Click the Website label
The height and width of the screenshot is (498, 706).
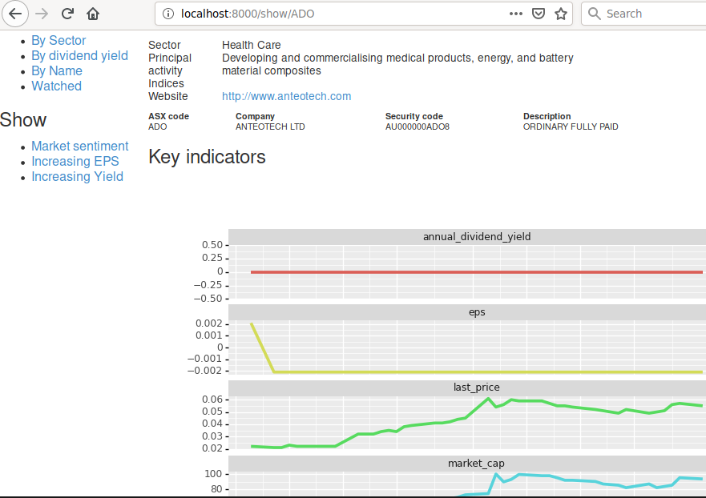[168, 96]
